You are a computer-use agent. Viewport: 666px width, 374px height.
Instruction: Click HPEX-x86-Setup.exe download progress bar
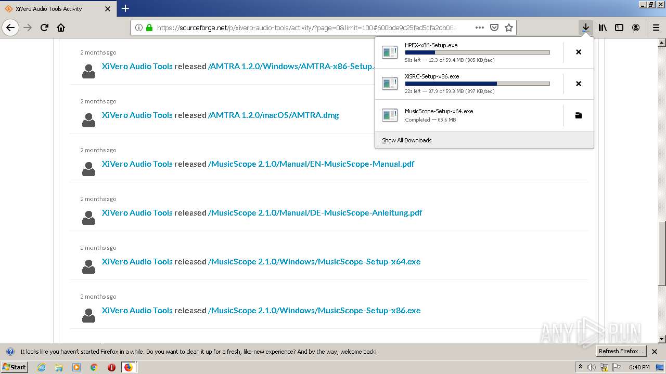(x=477, y=52)
